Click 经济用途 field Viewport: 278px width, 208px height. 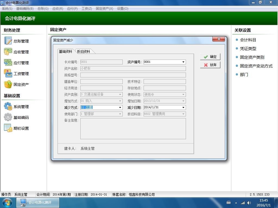[102, 88]
